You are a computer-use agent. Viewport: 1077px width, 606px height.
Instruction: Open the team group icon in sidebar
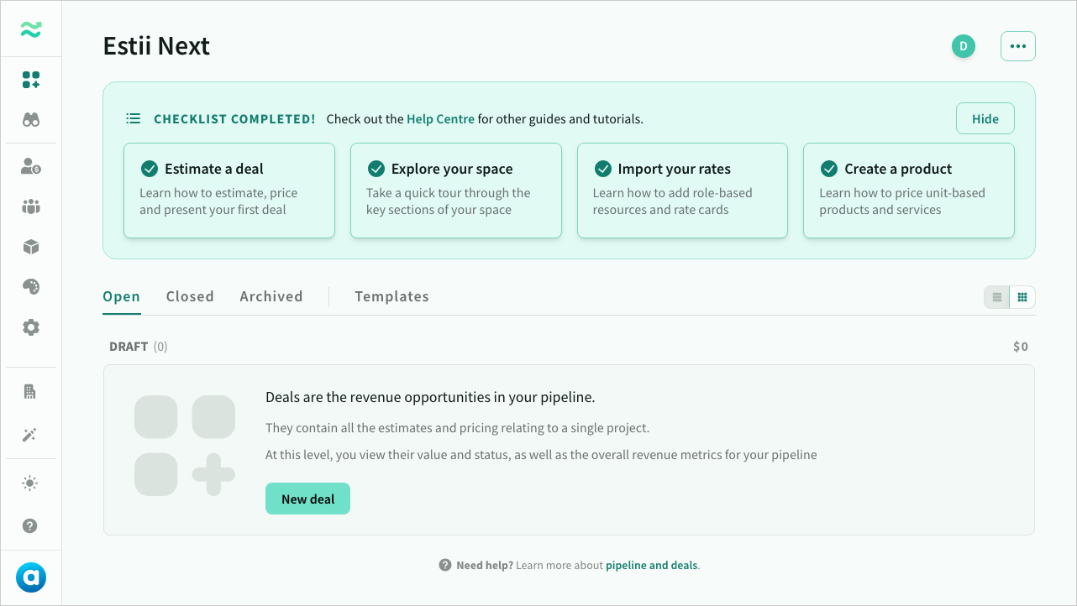pyautogui.click(x=31, y=206)
